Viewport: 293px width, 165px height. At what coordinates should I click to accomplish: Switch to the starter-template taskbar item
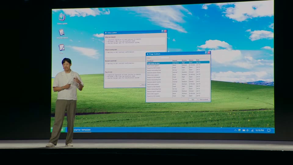click(x=82, y=130)
